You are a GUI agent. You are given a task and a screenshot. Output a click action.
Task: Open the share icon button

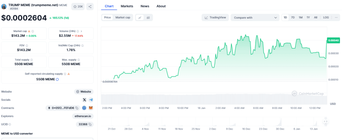[x=90, y=7]
